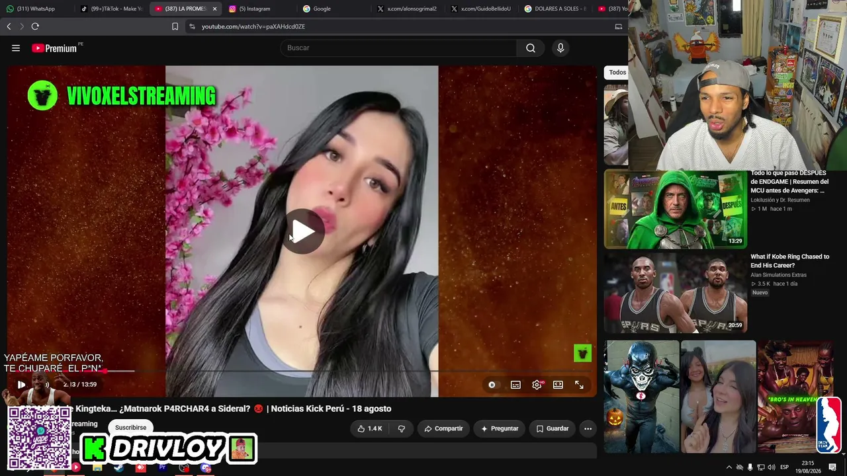
Task: Start voice search with the microphone icon
Action: (560, 48)
